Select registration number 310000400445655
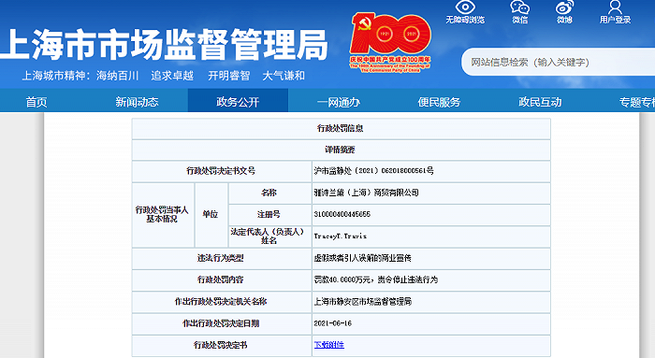The width and height of the screenshot is (655, 358). pyautogui.click(x=342, y=214)
